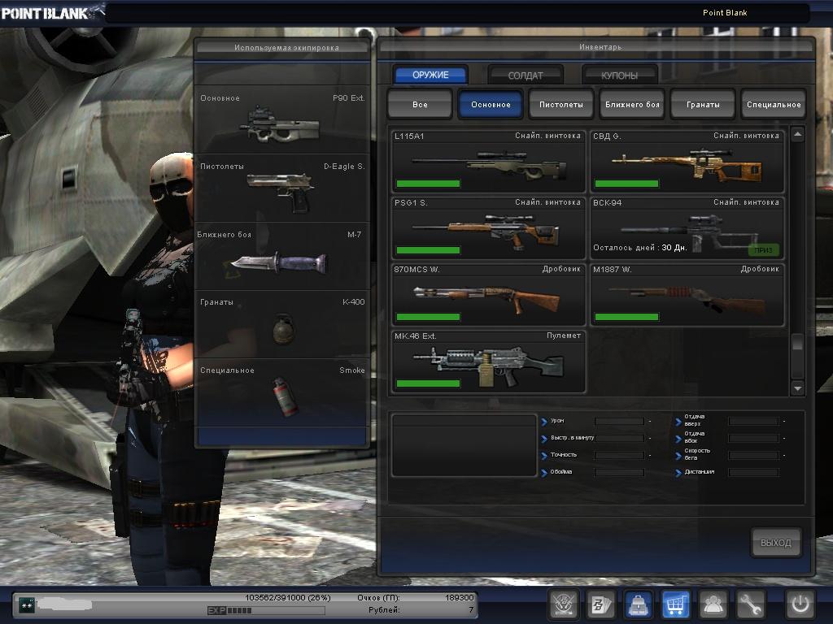Click the MK.46 Ext. green durability bar
833x624 pixels.
(x=428, y=383)
